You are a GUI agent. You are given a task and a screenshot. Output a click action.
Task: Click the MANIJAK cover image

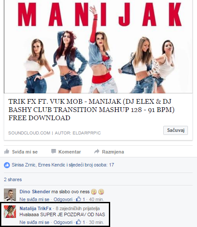(98, 46)
